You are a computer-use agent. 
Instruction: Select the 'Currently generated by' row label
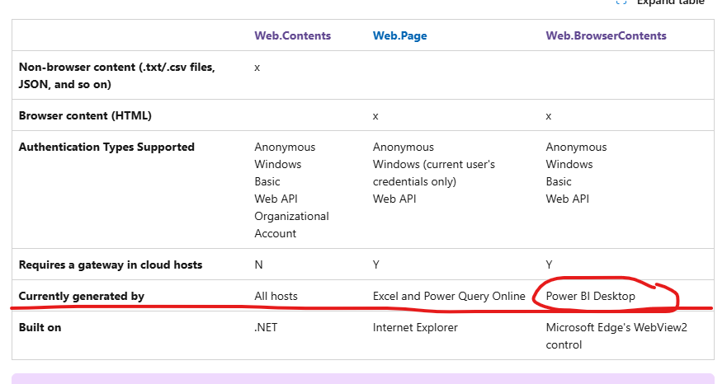coord(82,296)
